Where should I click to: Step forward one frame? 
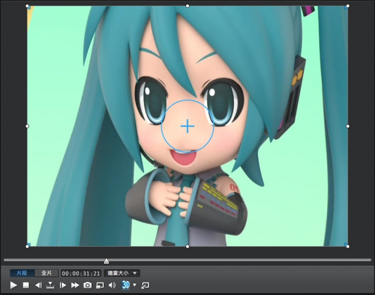point(63,285)
